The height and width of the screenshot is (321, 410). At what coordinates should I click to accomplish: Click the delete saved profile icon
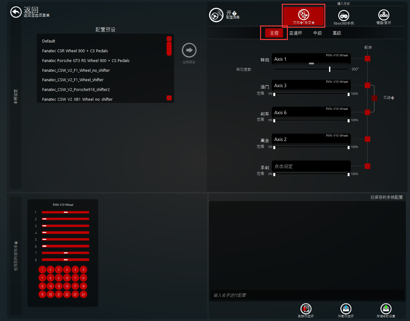tap(306, 309)
